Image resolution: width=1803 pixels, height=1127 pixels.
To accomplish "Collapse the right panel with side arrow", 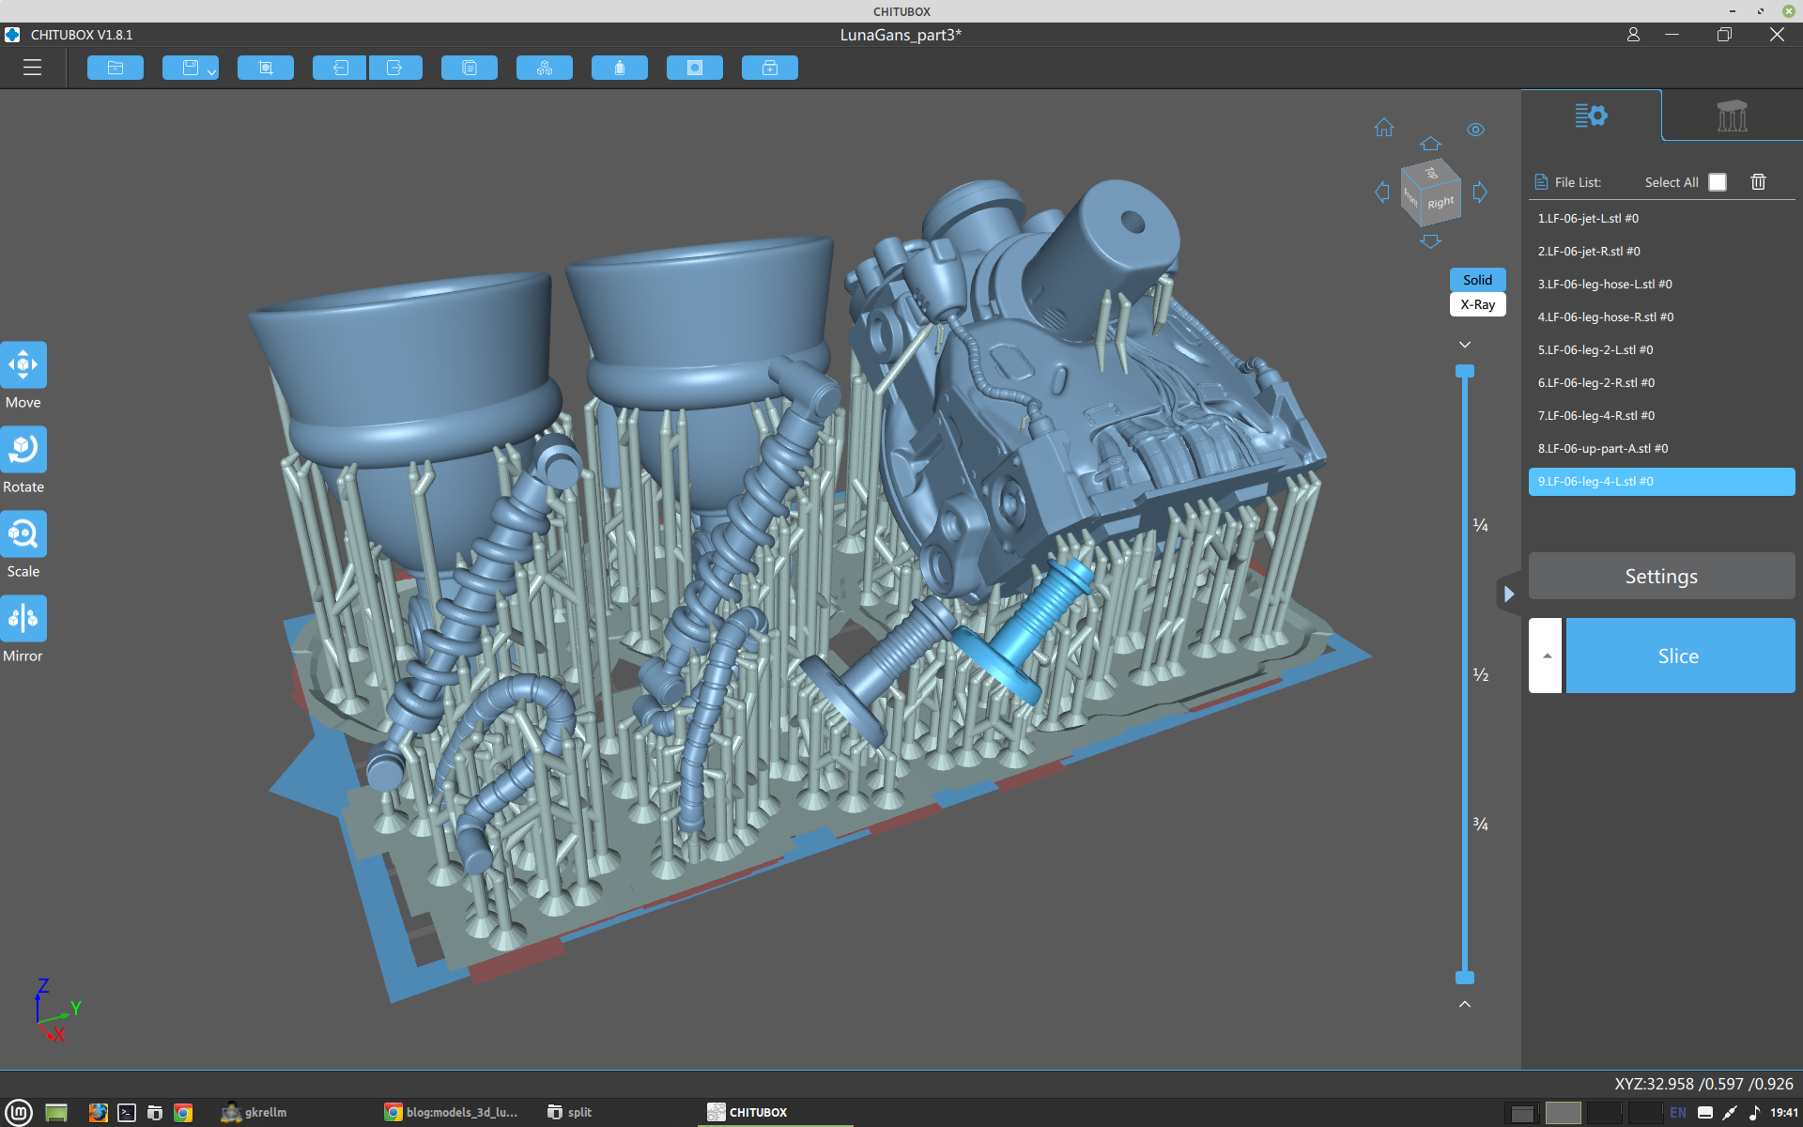I will tap(1508, 594).
